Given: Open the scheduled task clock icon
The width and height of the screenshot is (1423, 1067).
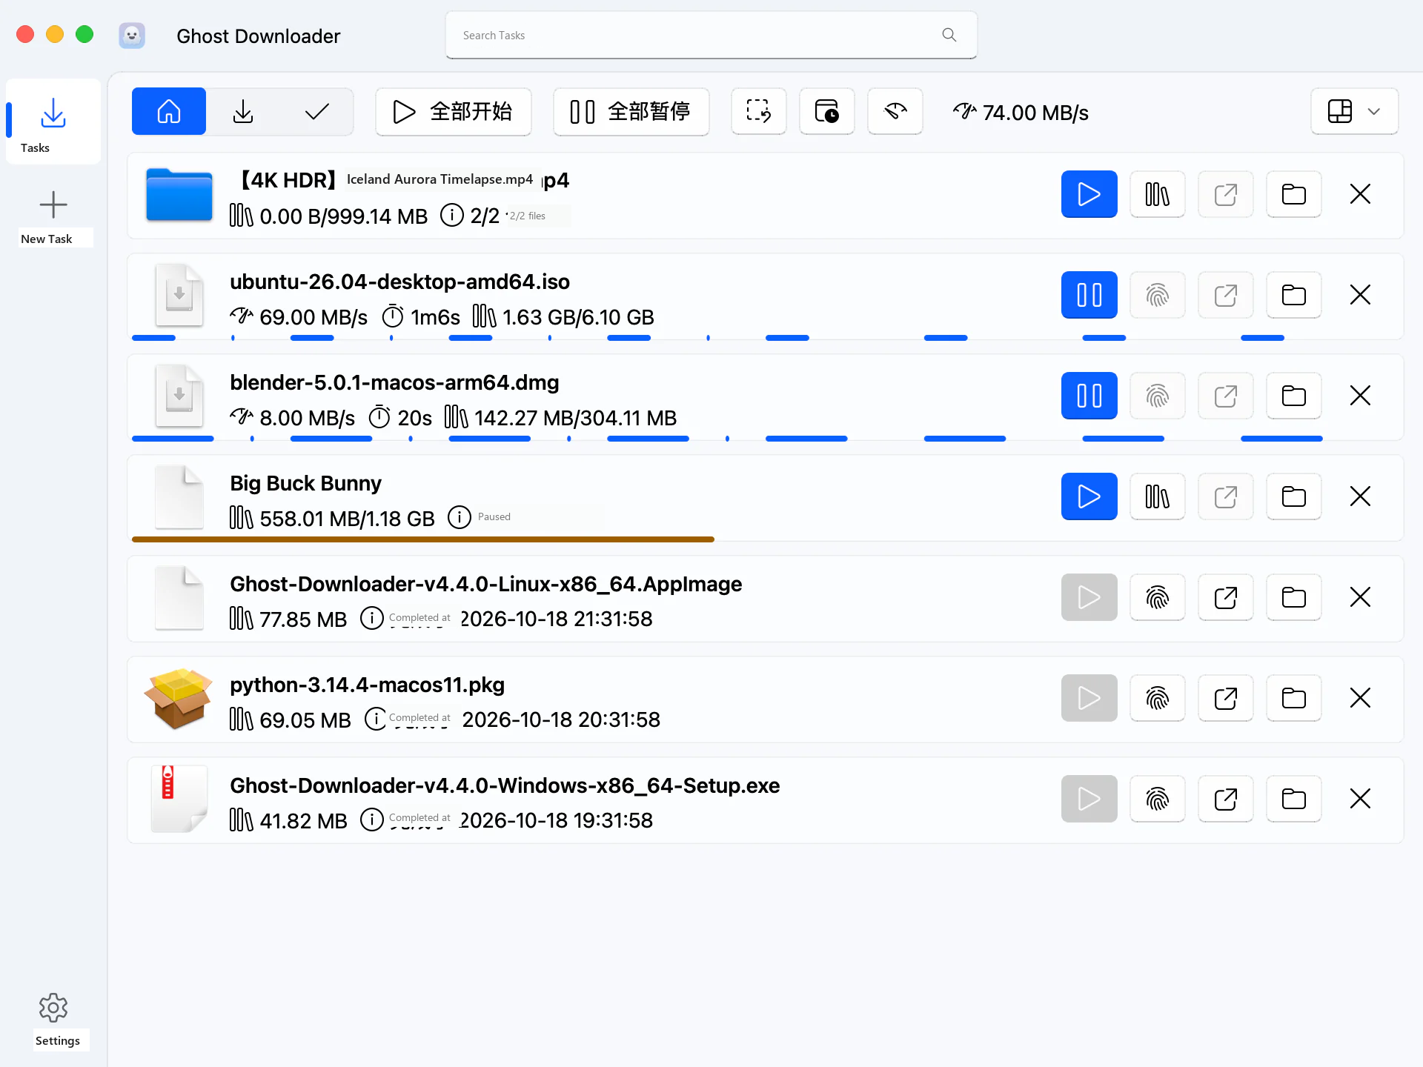Looking at the screenshot, I should pos(827,111).
